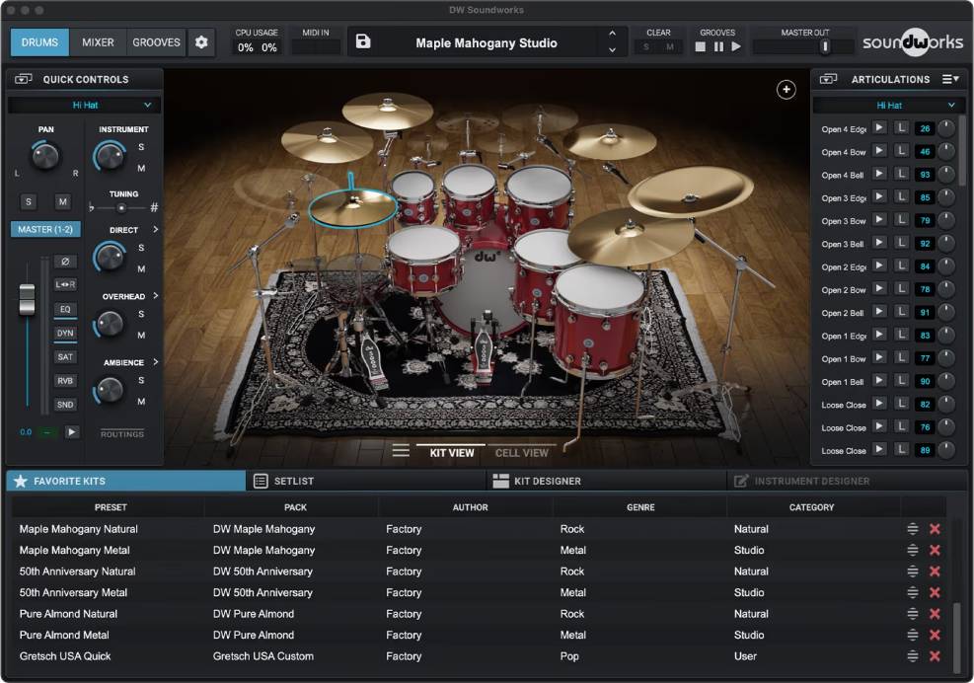Screen dimensions: 974x683
Task: Open the ROUTINGS panel
Action: pyautogui.click(x=122, y=432)
